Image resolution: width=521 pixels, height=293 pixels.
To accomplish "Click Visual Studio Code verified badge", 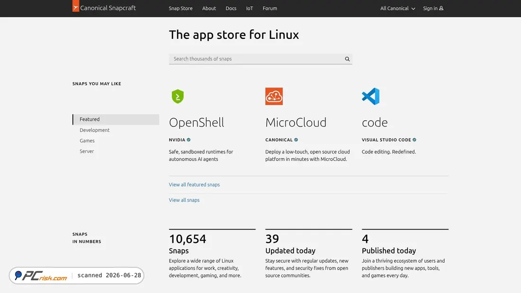I will [414, 140].
